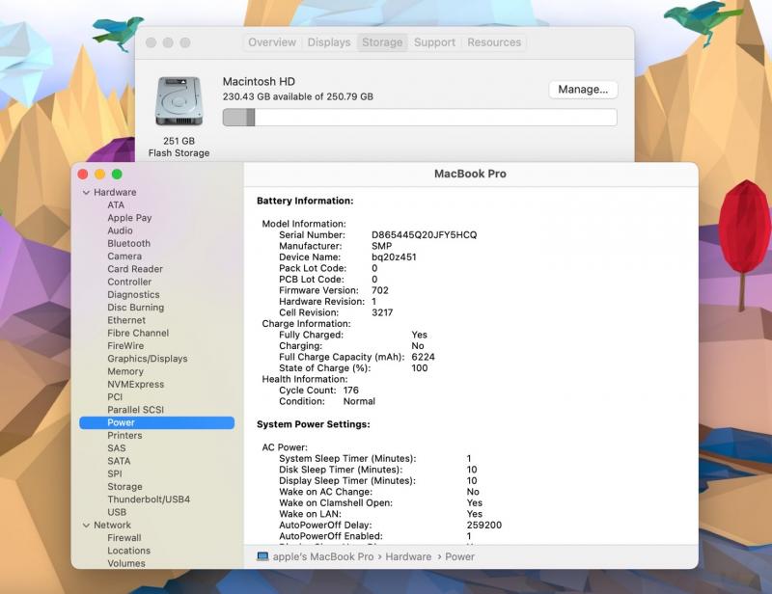Click the Manage... button

pyautogui.click(x=583, y=89)
